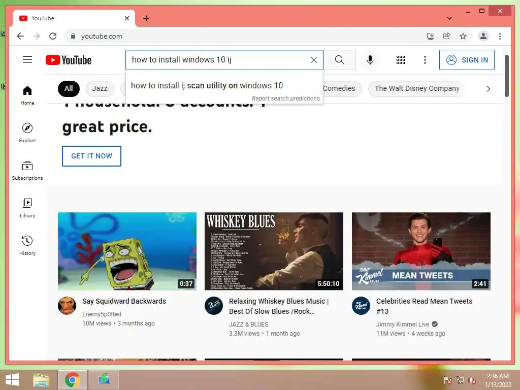Open Mean Tweets video thumbnail
520x390 pixels.
point(421,251)
